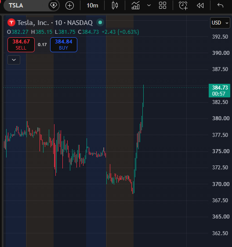Start bar replay with rewind icon
The height and width of the screenshot is (247, 232).
tap(200, 6)
